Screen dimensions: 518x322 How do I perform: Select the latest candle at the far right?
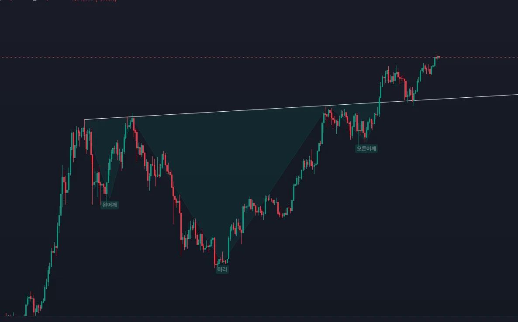438,57
